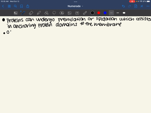Go back with the left chevron
Viewport: 151px width, 113px height.
pyautogui.click(x=3, y=6)
